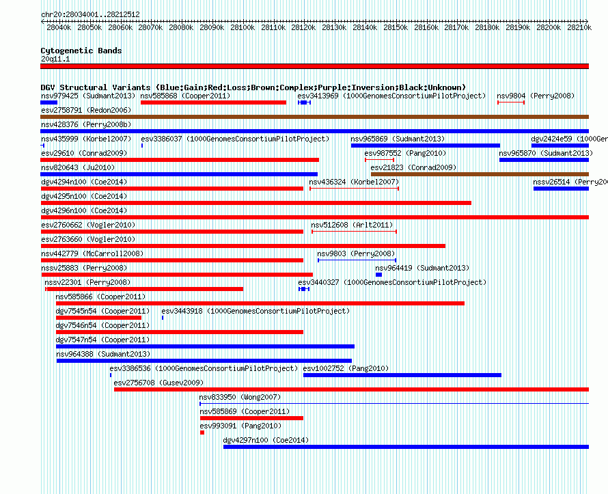Click the Cytogenetic Bands track title
Screen dimensions: 608x494
tap(81, 51)
